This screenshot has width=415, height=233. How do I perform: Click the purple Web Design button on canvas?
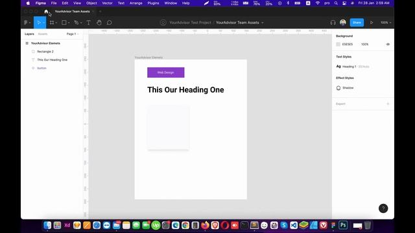(x=166, y=72)
